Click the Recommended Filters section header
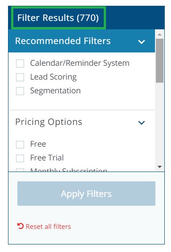 click(81, 41)
